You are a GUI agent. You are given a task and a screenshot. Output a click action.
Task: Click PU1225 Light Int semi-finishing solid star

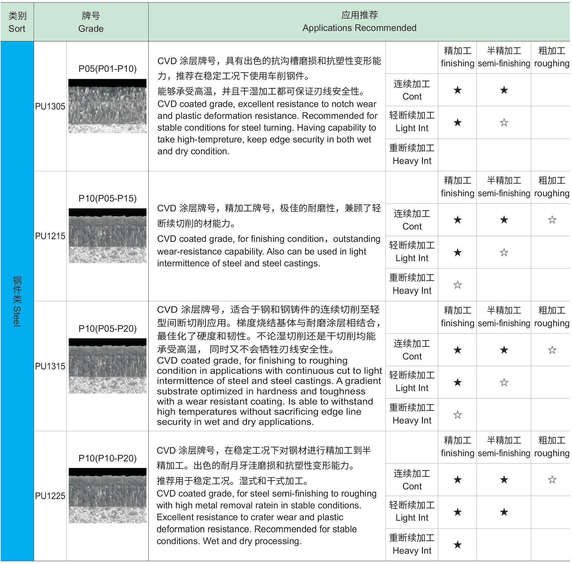[504, 512]
